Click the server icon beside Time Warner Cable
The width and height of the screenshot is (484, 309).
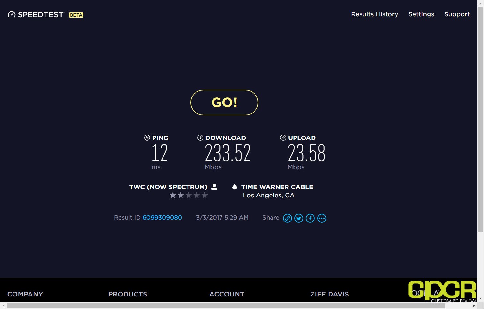(x=235, y=187)
